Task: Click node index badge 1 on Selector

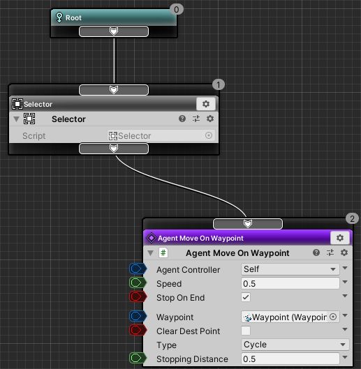Action: pos(219,84)
